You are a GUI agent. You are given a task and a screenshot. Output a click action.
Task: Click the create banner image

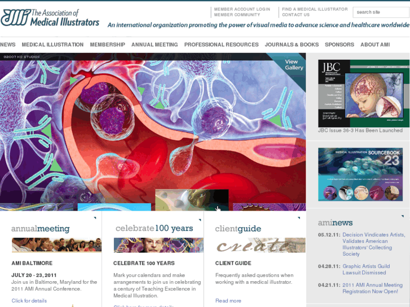click(261, 245)
